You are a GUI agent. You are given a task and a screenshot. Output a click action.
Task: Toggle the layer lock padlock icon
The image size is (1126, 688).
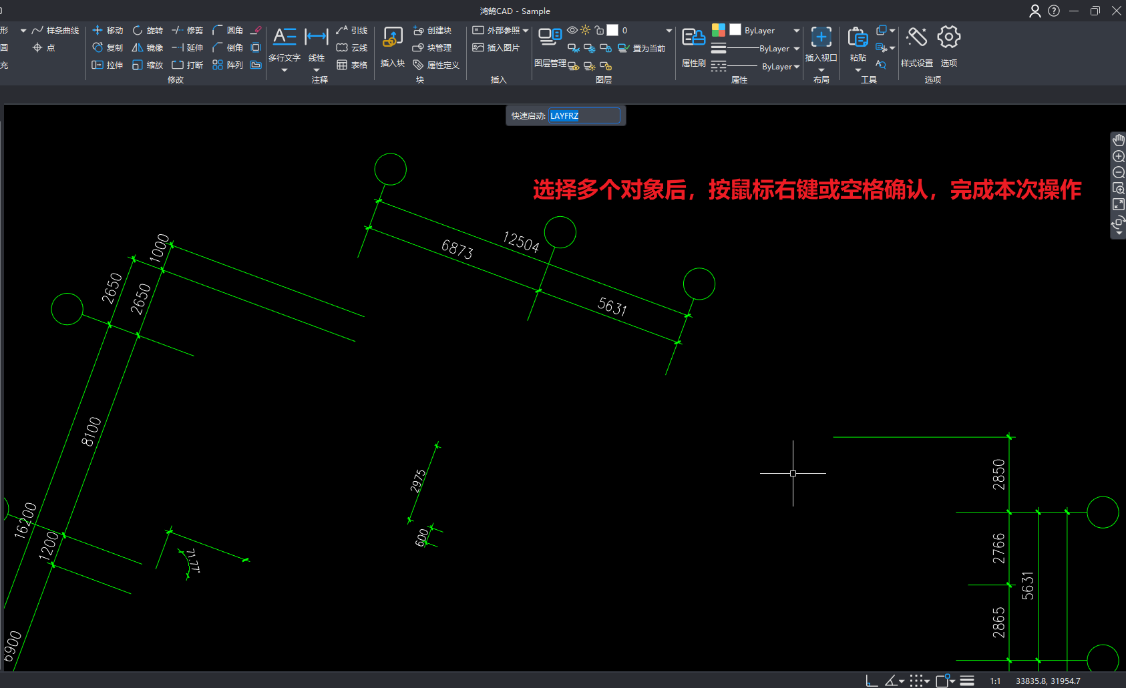coord(599,31)
